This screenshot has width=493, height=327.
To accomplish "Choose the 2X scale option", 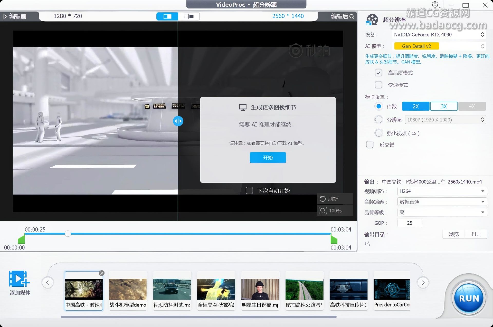I will (416, 106).
